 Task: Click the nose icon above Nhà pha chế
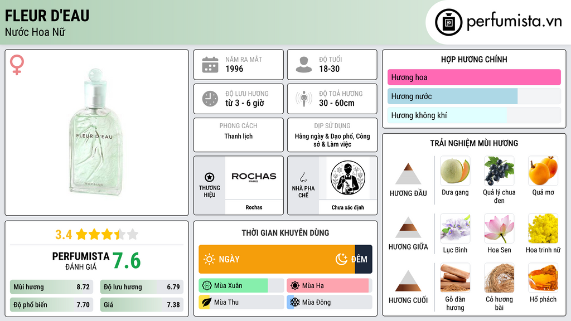pos(303,177)
